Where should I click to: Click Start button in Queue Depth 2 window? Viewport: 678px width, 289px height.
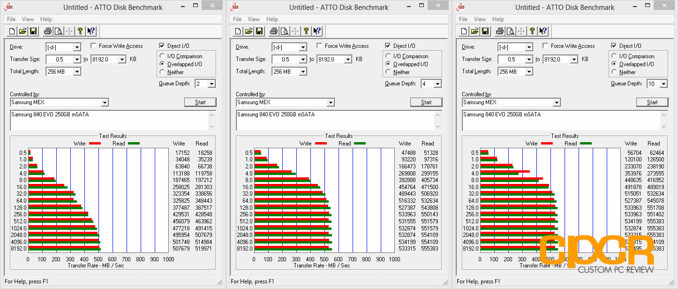pos(200,102)
